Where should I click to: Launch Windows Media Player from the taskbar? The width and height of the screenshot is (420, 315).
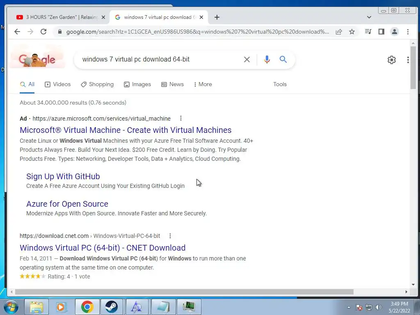pyautogui.click(x=62, y=307)
